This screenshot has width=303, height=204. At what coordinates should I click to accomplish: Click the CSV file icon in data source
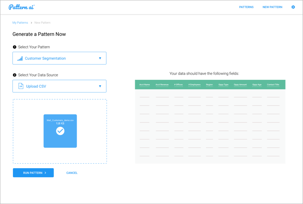(x=21, y=86)
